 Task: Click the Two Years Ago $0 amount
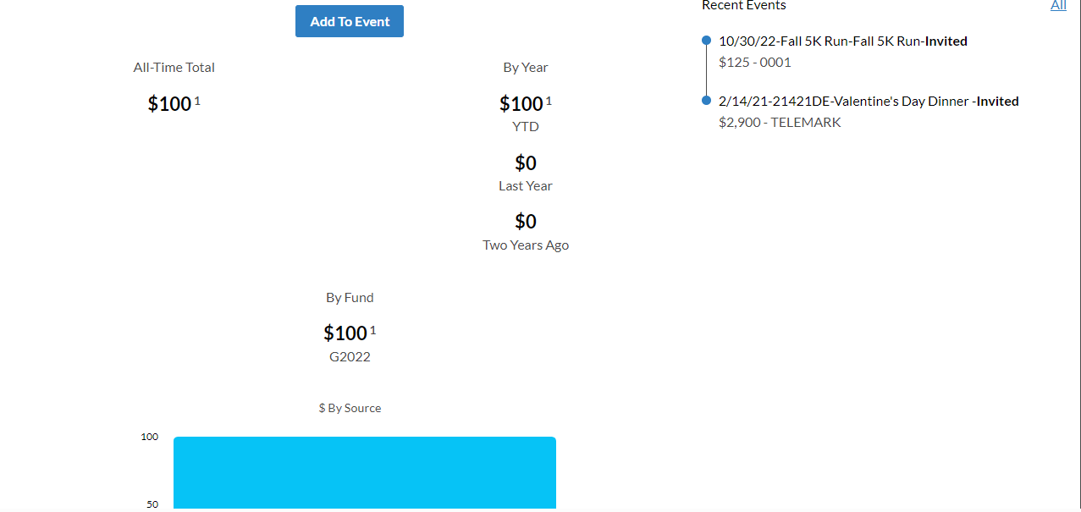pyautogui.click(x=526, y=221)
